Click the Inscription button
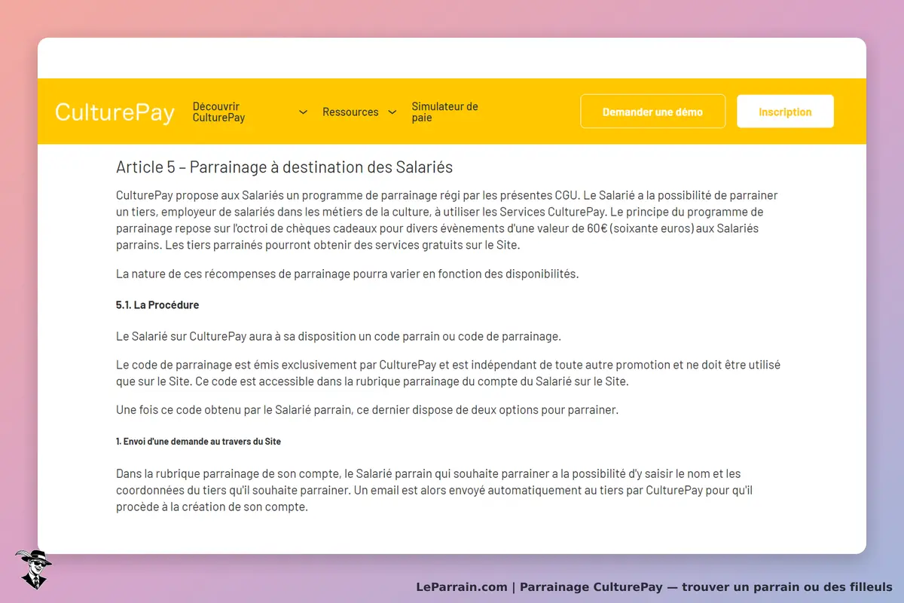This screenshot has height=603, width=904. click(785, 112)
